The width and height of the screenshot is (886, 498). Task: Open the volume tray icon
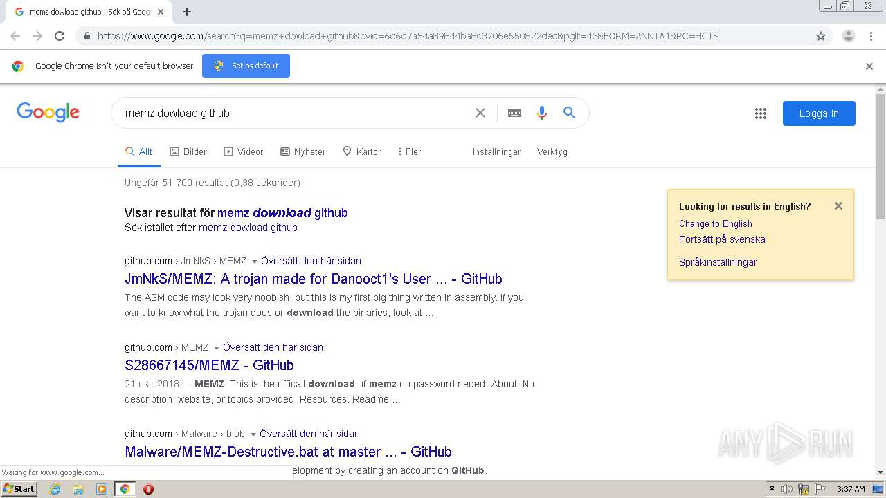(787, 489)
